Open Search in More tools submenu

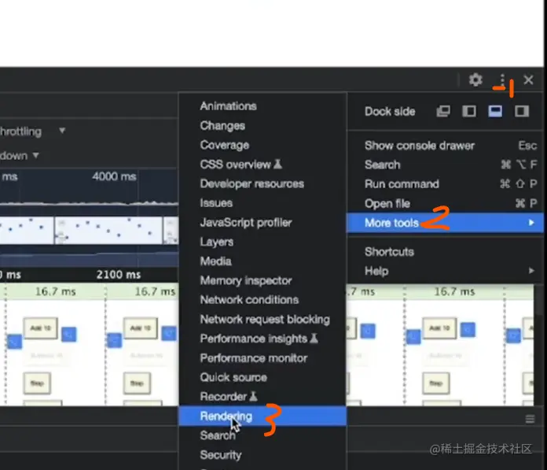tap(262, 435)
